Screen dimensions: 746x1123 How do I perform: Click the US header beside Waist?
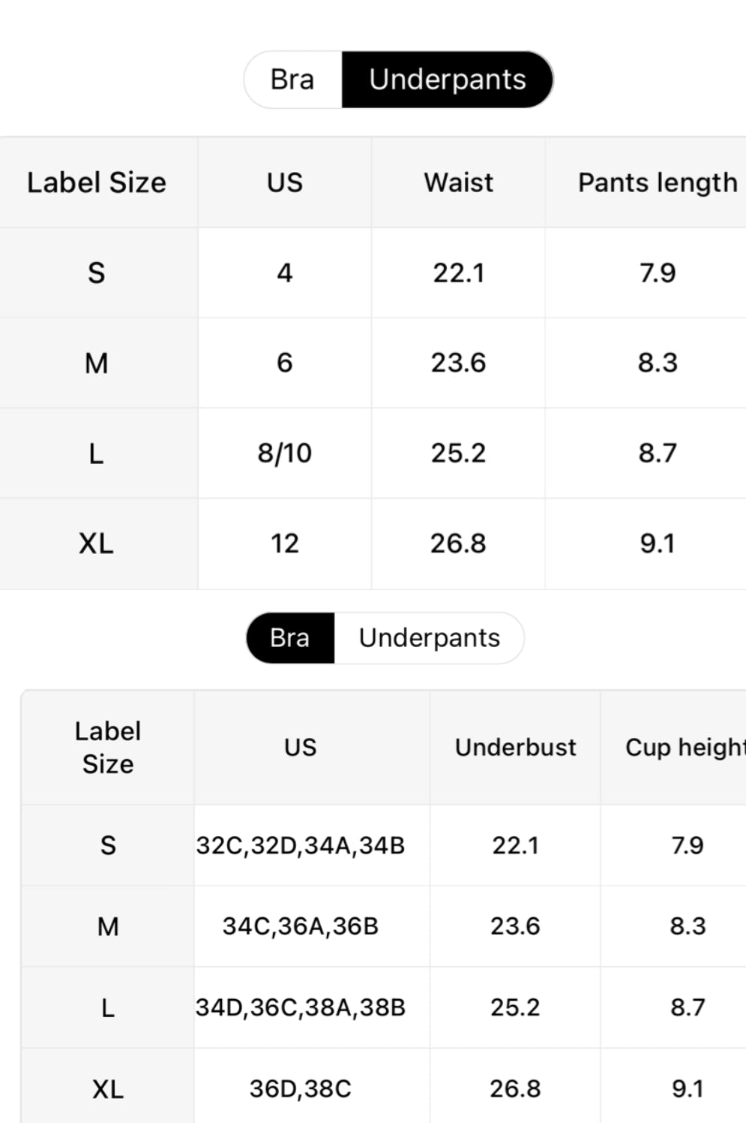click(x=285, y=182)
